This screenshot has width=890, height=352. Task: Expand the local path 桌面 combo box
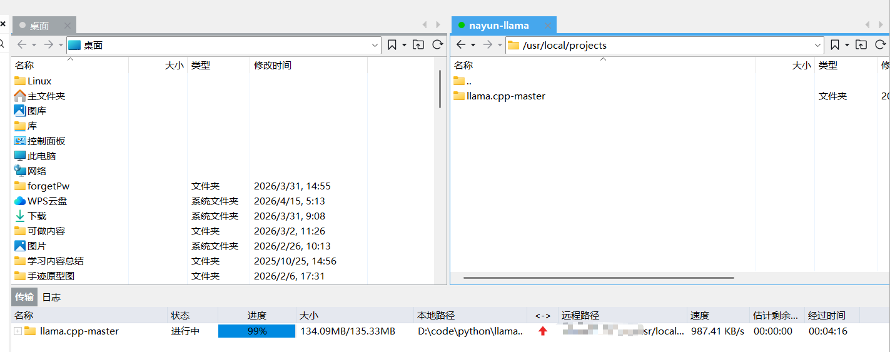pyautogui.click(x=375, y=45)
